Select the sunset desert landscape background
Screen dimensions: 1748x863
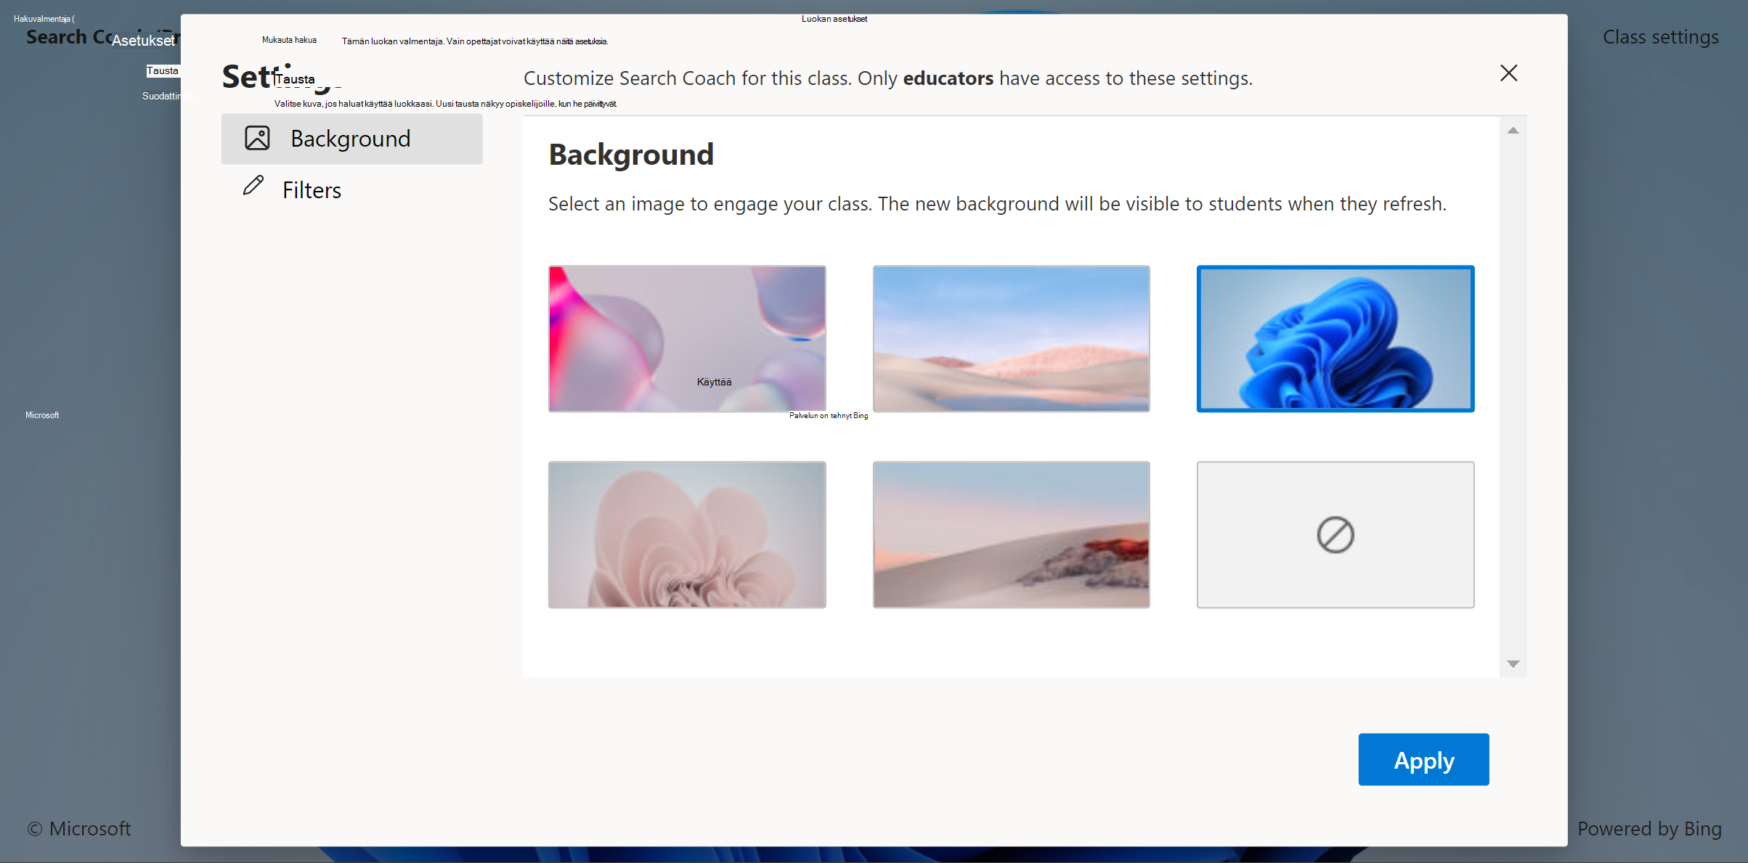coord(1010,534)
